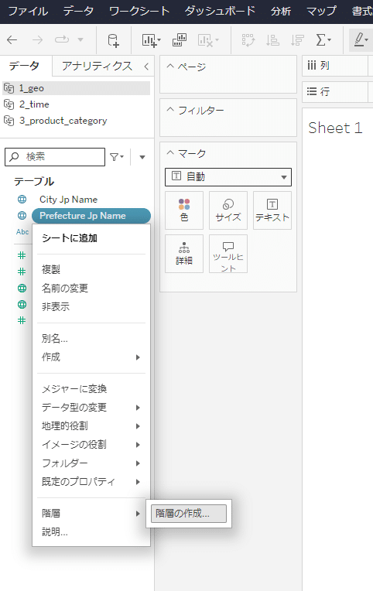Open the 自動 mark type dropdown
373x591 pixels.
click(x=228, y=177)
